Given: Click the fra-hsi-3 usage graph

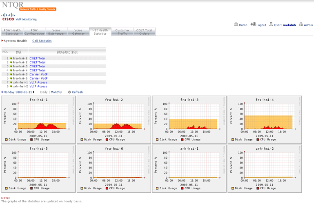Looking at the screenshot, I should pyautogui.click(x=189, y=116).
